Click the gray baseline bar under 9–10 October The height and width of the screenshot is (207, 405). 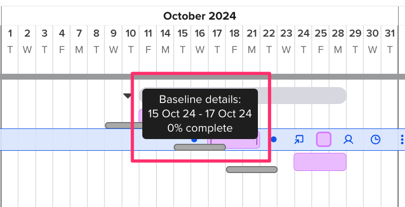tap(124, 125)
